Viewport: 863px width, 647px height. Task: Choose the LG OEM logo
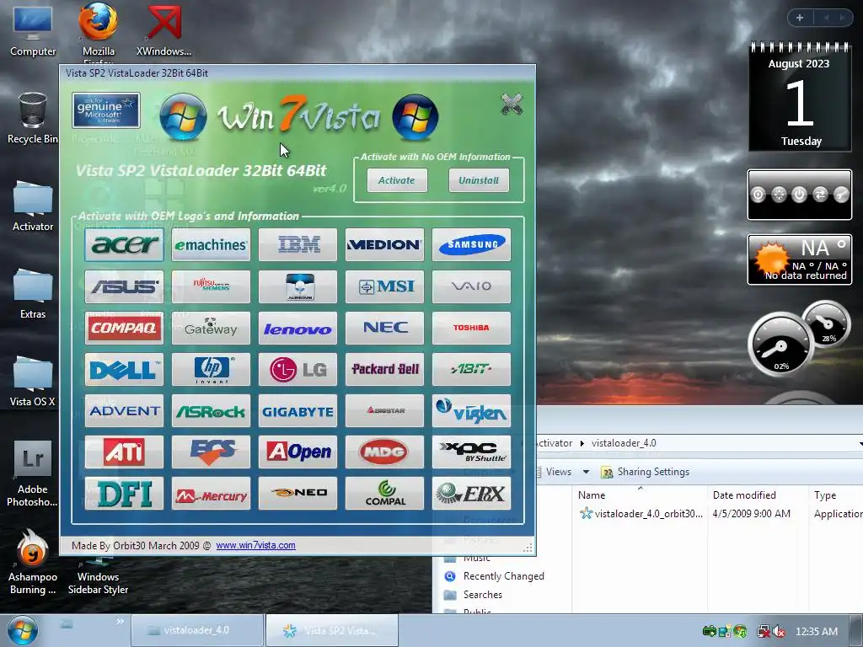297,369
